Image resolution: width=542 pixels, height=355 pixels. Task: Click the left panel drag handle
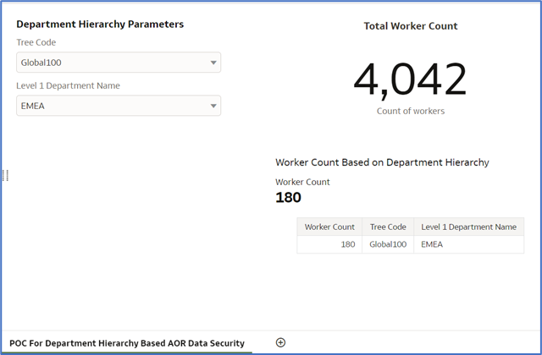click(6, 175)
